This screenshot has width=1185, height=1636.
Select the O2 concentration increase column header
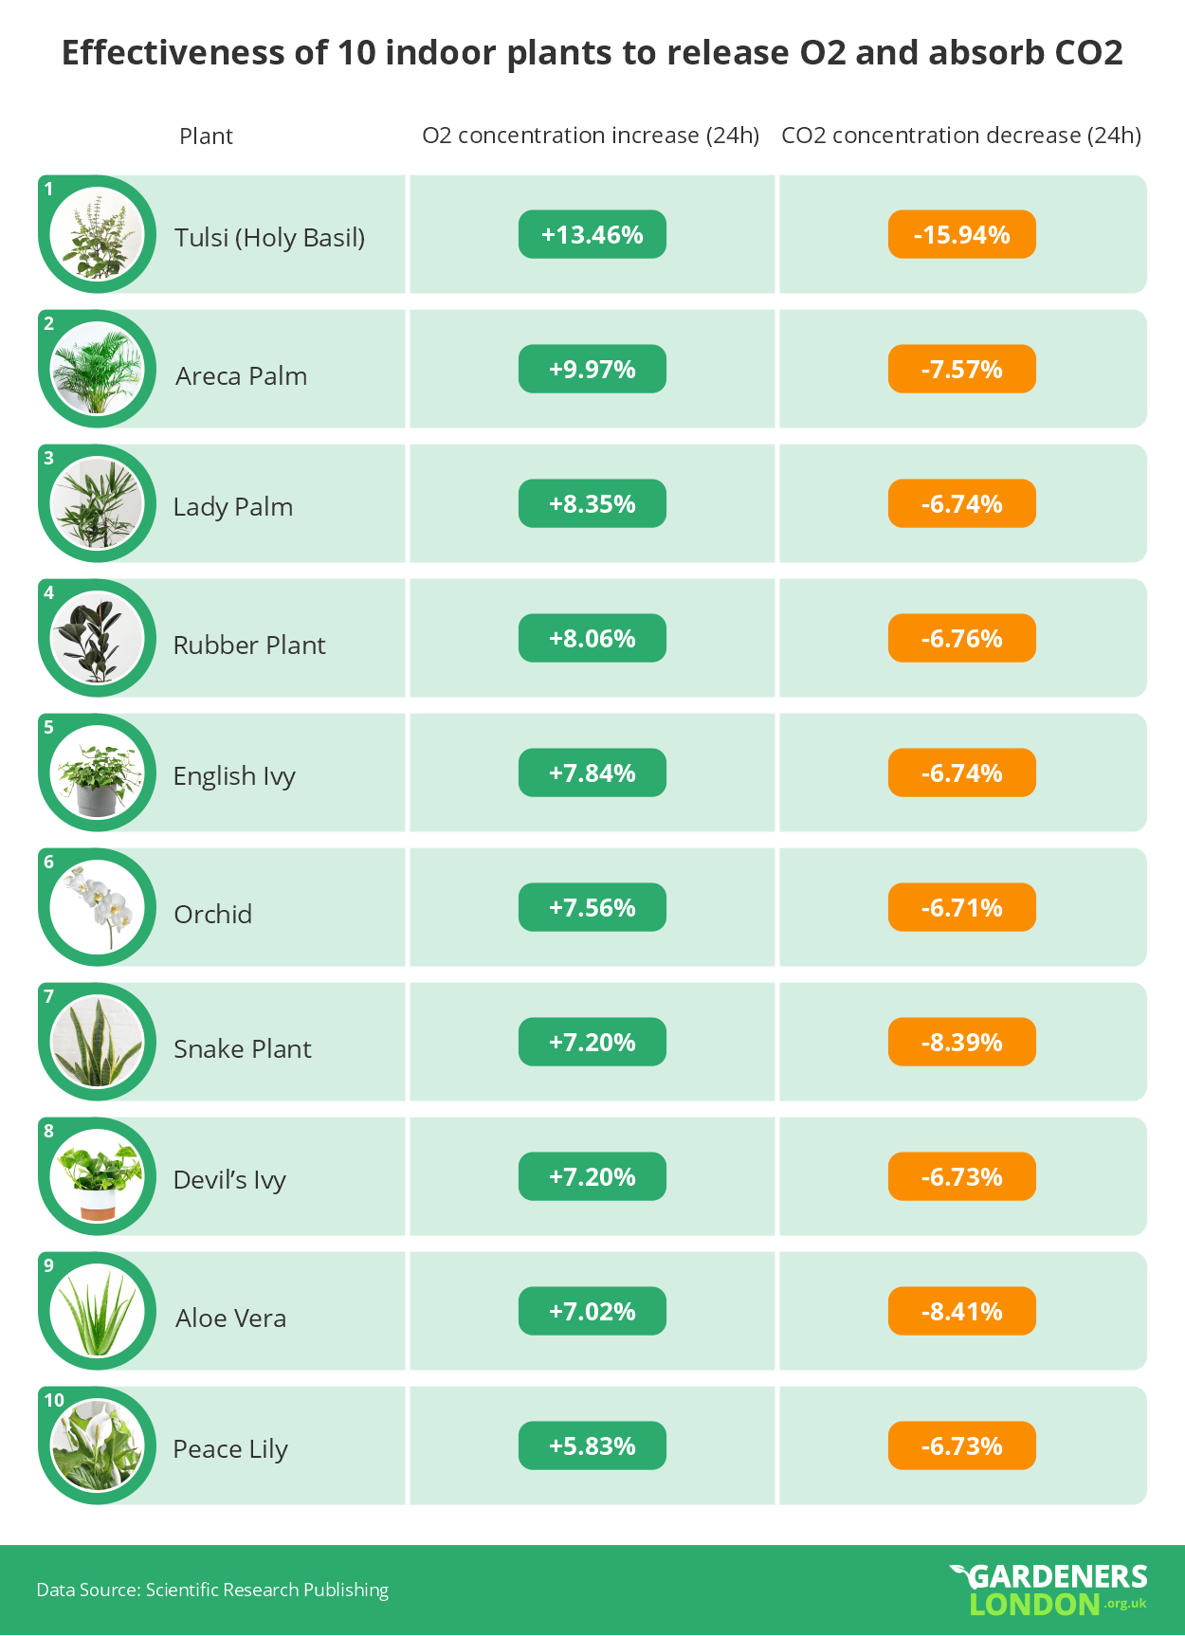[x=591, y=136]
